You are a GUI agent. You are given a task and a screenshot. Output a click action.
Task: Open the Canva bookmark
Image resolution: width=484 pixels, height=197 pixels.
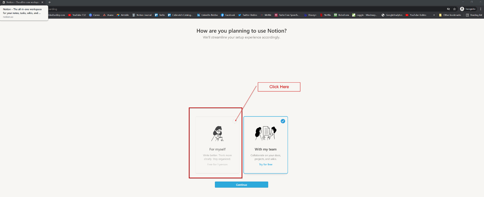pos(94,15)
